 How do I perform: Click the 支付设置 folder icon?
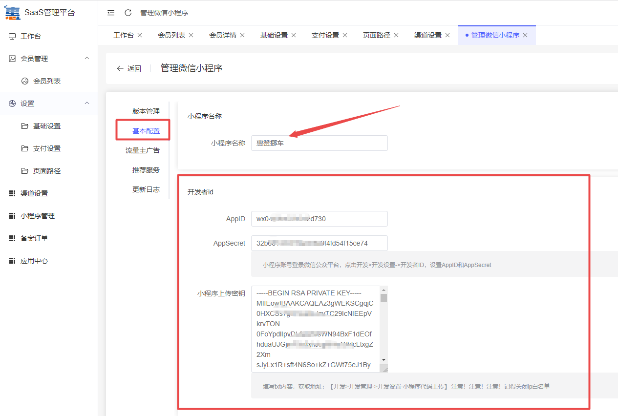point(25,148)
